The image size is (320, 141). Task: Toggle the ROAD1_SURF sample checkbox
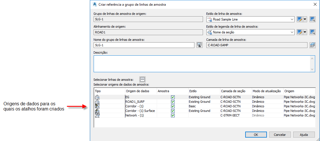click(x=173, y=102)
